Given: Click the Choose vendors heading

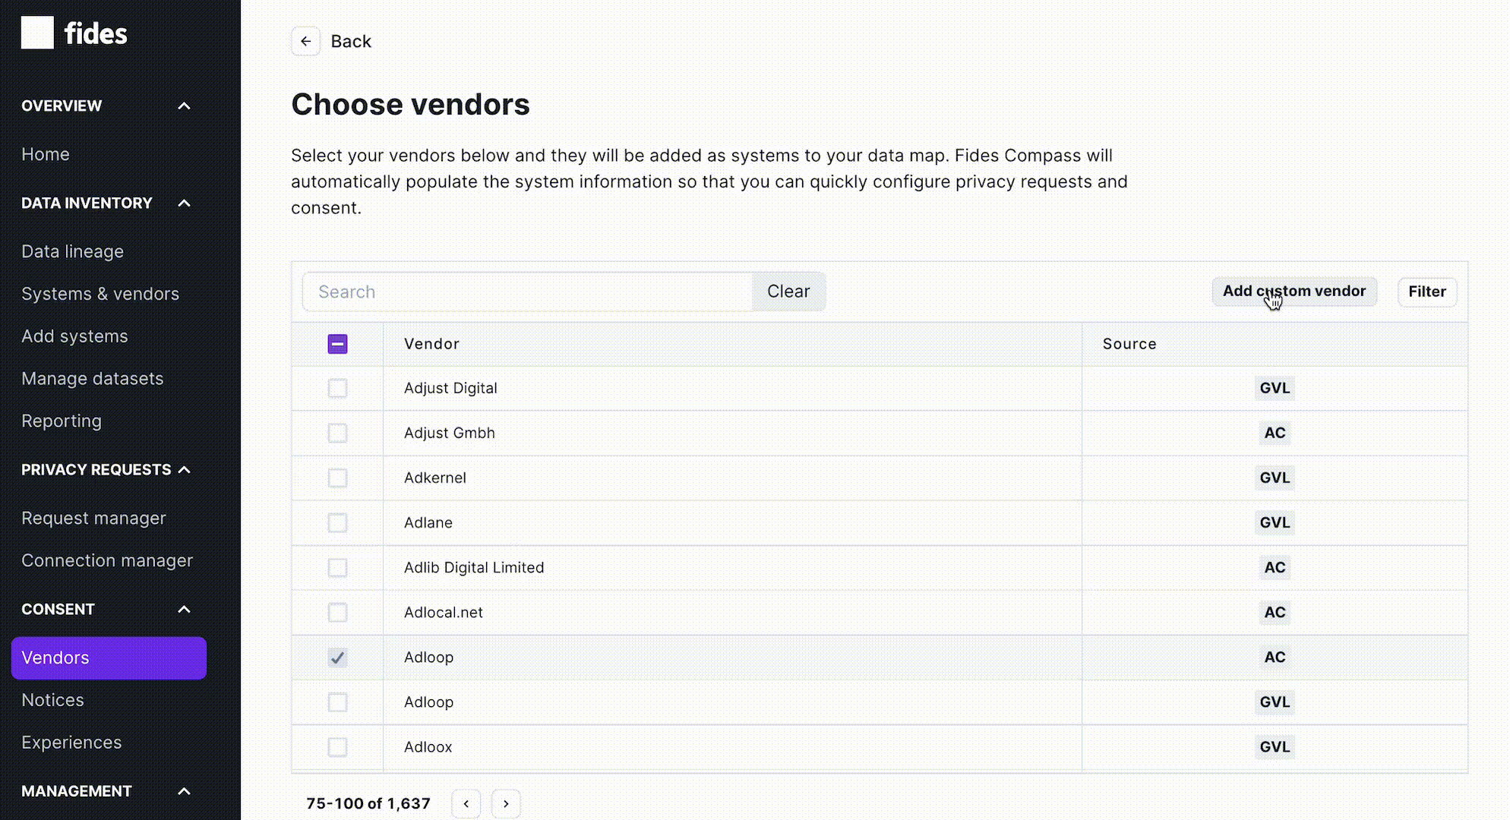Looking at the screenshot, I should [x=410, y=105].
